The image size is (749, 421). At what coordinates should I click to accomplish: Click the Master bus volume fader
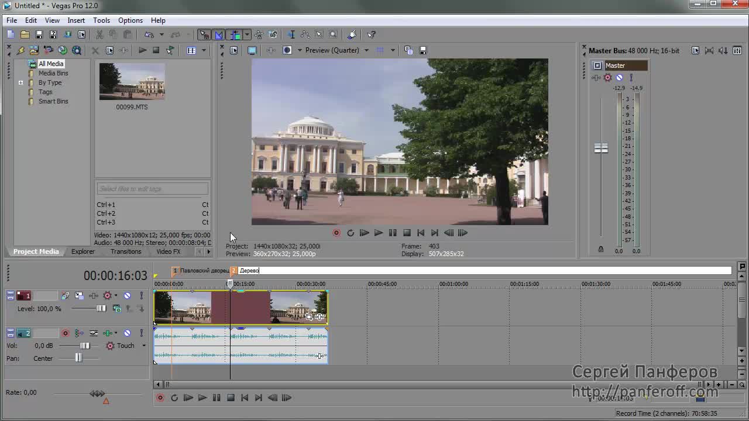point(601,149)
